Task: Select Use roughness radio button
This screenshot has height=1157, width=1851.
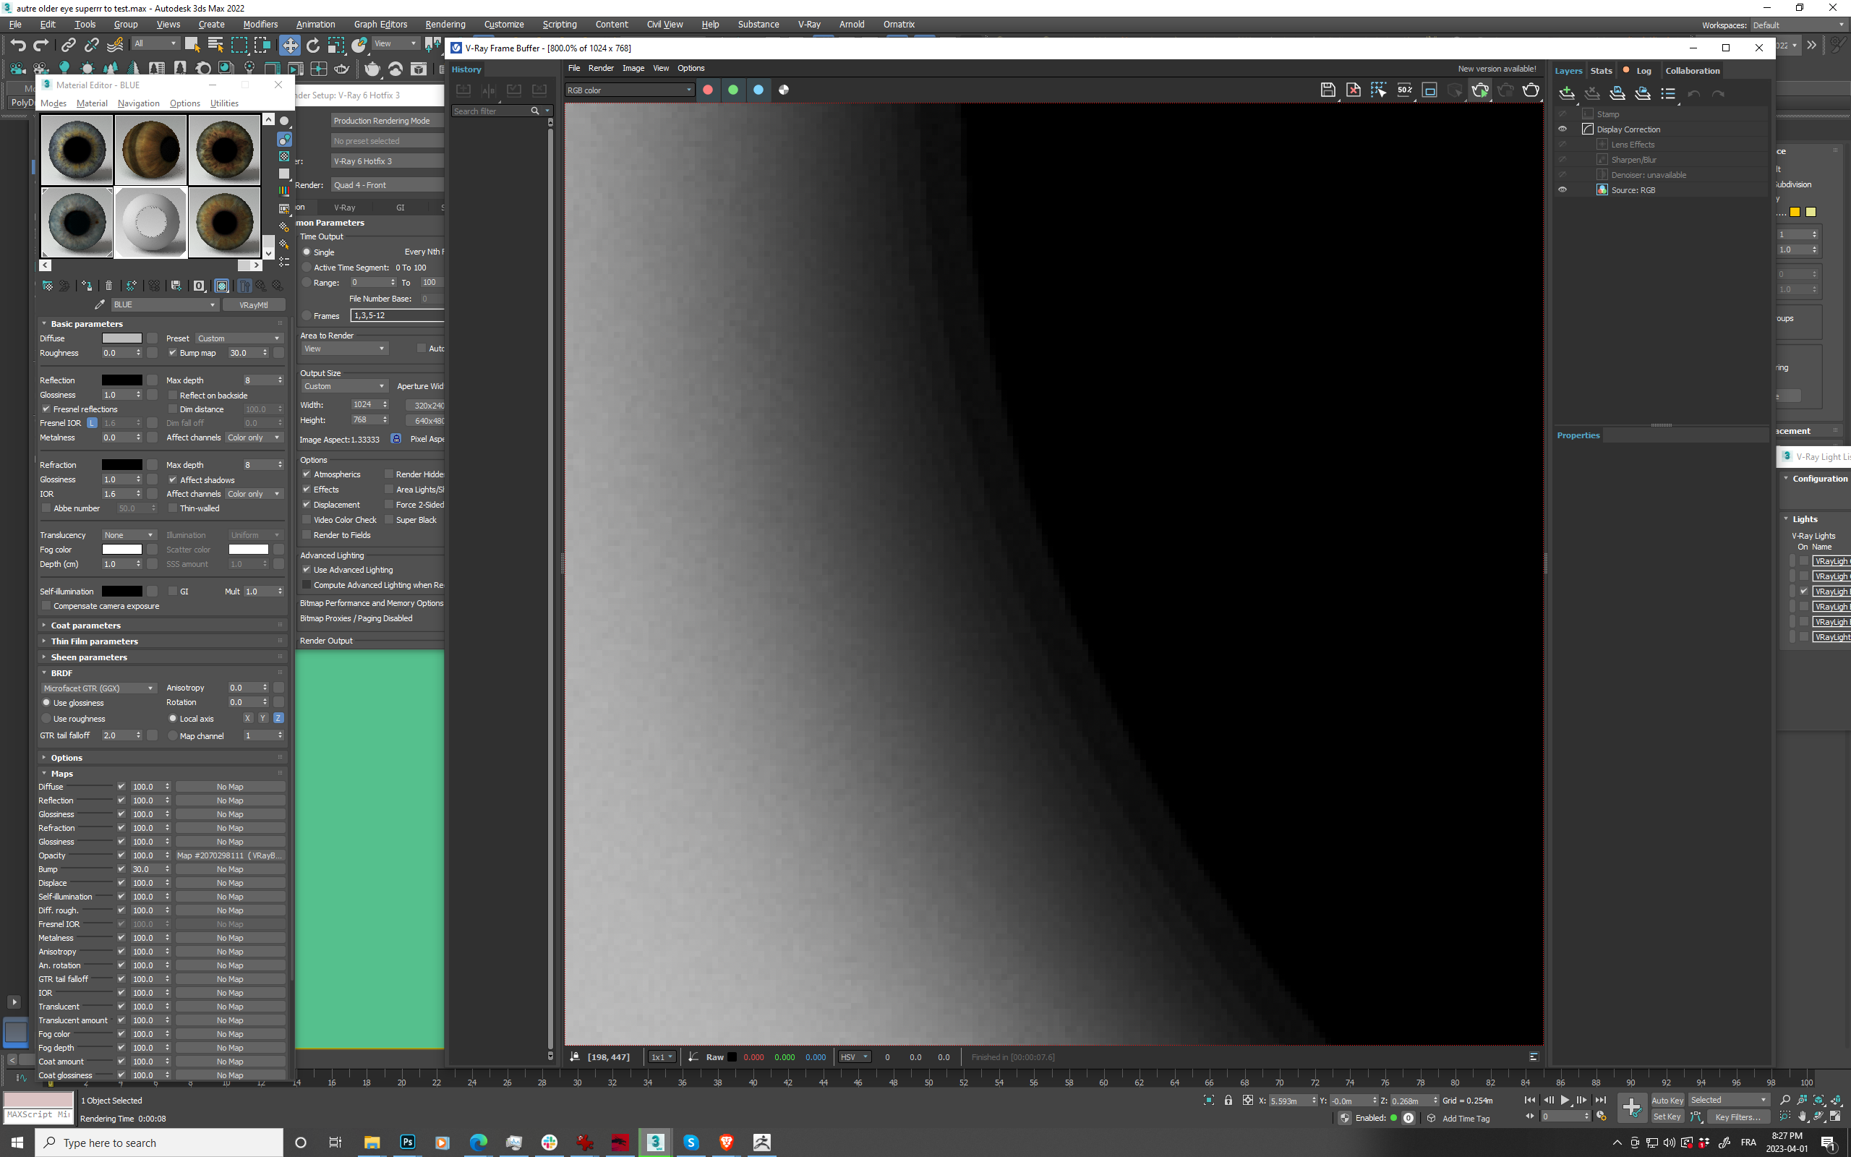Action: 47,719
